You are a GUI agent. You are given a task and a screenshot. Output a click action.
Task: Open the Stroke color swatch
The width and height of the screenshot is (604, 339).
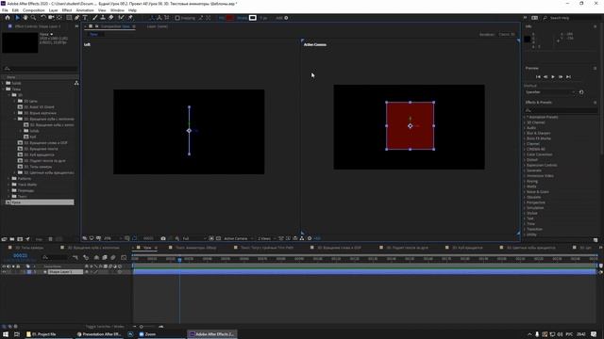click(x=252, y=18)
